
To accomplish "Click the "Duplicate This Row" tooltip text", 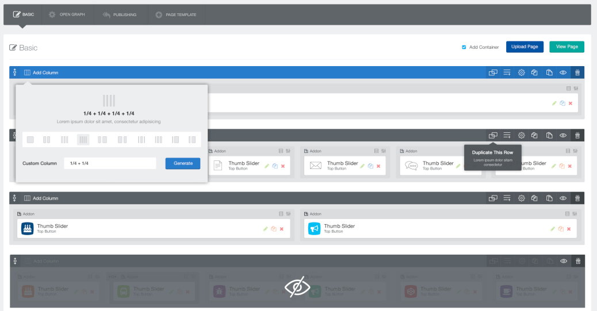I will [x=493, y=152].
